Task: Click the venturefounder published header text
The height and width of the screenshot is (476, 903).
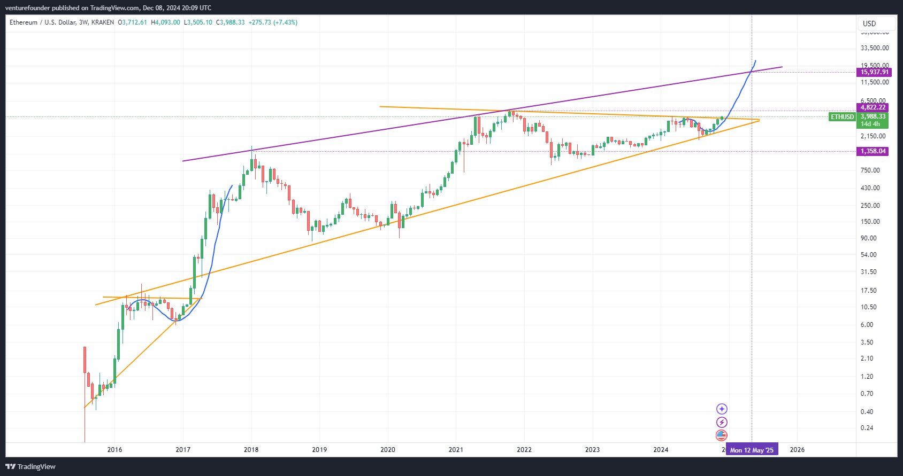Action: pyautogui.click(x=110, y=7)
